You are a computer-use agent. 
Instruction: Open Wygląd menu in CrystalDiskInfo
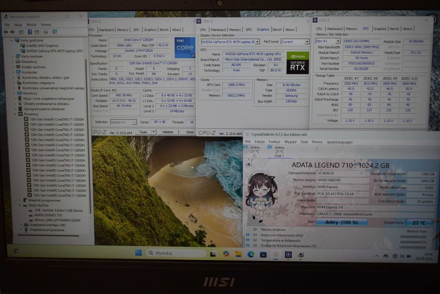point(290,142)
